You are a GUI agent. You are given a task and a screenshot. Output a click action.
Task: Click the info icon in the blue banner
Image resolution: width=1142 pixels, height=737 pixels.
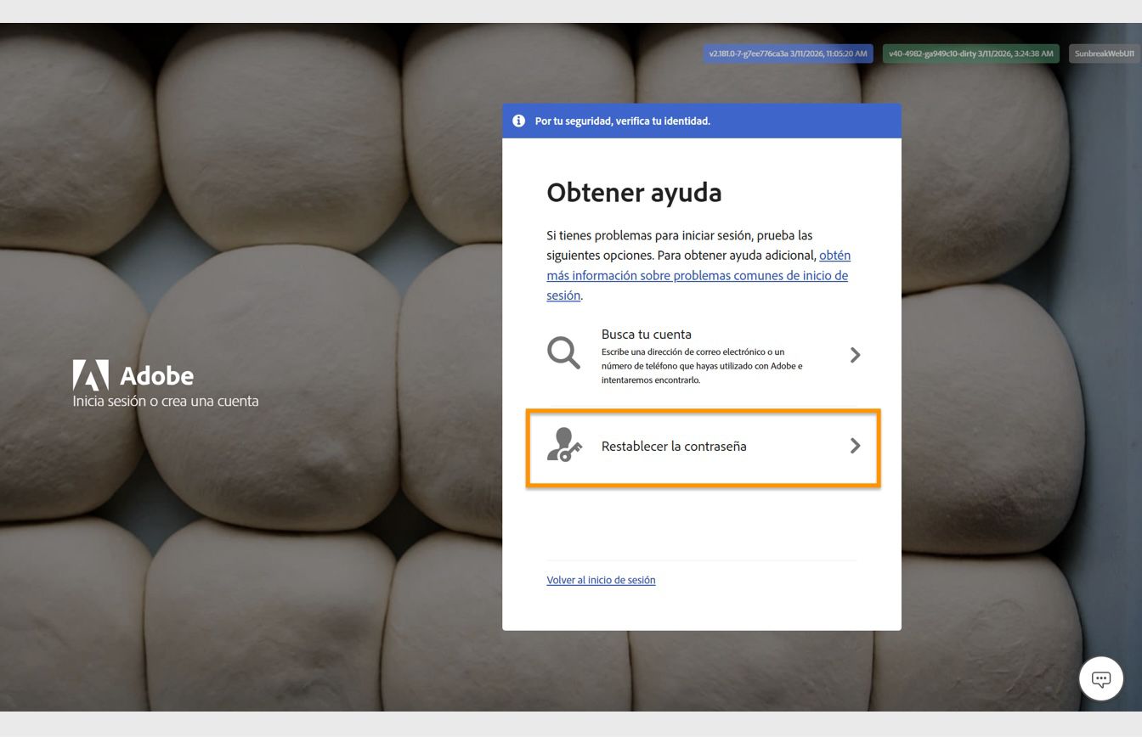[517, 121]
